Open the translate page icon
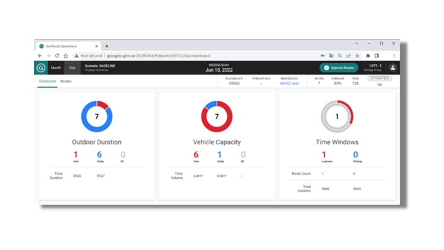Screen dimensions: 444x250 click(x=331, y=56)
